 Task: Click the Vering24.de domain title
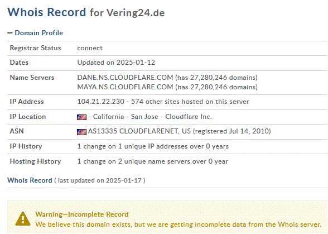(136, 13)
